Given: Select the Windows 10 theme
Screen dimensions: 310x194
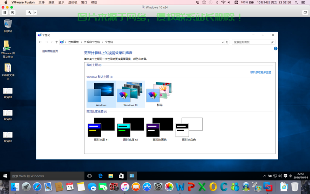Looking at the screenshot, I should (x=130, y=94).
